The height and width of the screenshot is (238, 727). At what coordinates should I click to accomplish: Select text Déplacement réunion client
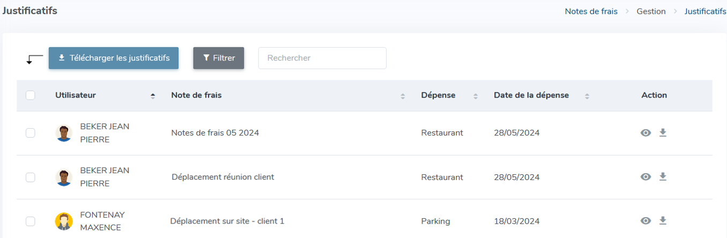click(223, 177)
